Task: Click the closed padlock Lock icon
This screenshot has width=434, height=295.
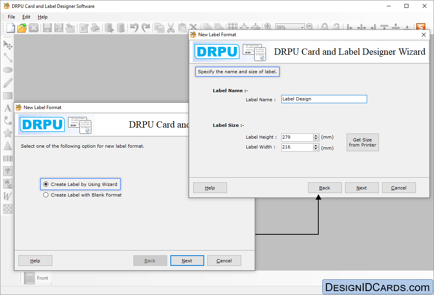Action: pyautogui.click(x=325, y=27)
